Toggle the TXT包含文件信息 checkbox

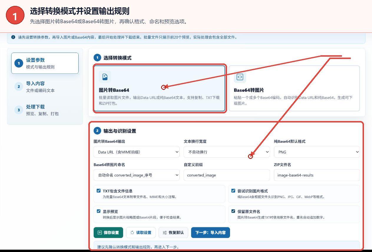click(x=99, y=191)
